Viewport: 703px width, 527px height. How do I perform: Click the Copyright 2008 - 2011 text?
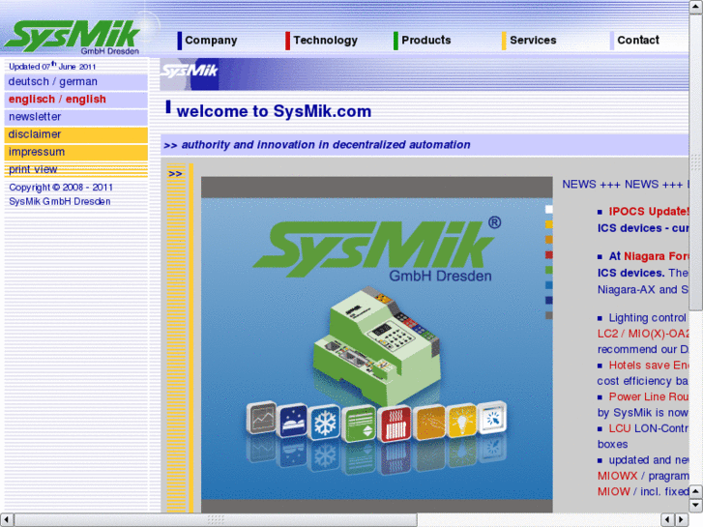[x=61, y=188]
